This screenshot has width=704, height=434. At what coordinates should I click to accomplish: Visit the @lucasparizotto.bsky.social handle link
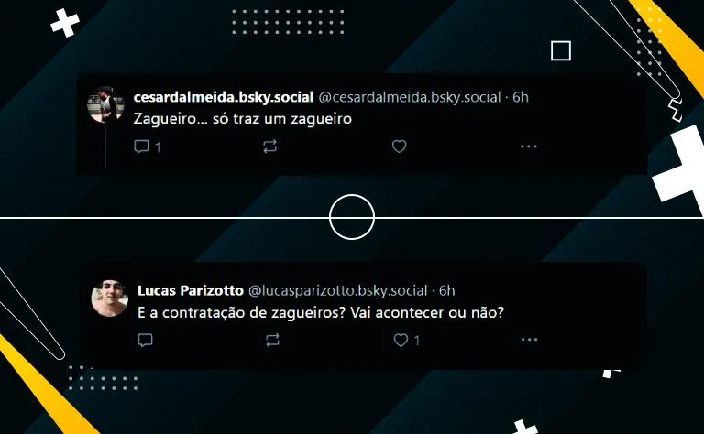337,290
